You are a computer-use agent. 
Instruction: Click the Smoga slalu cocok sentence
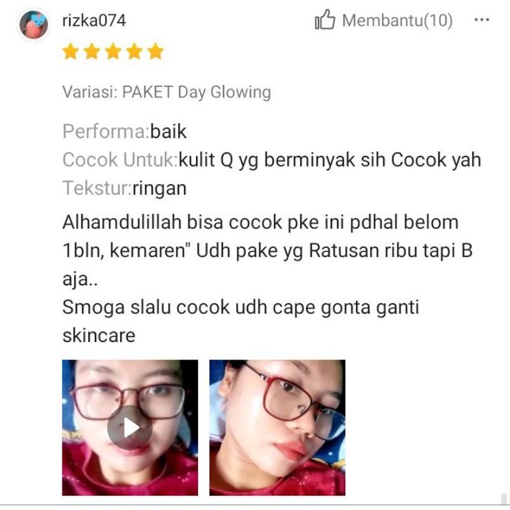[x=241, y=321]
